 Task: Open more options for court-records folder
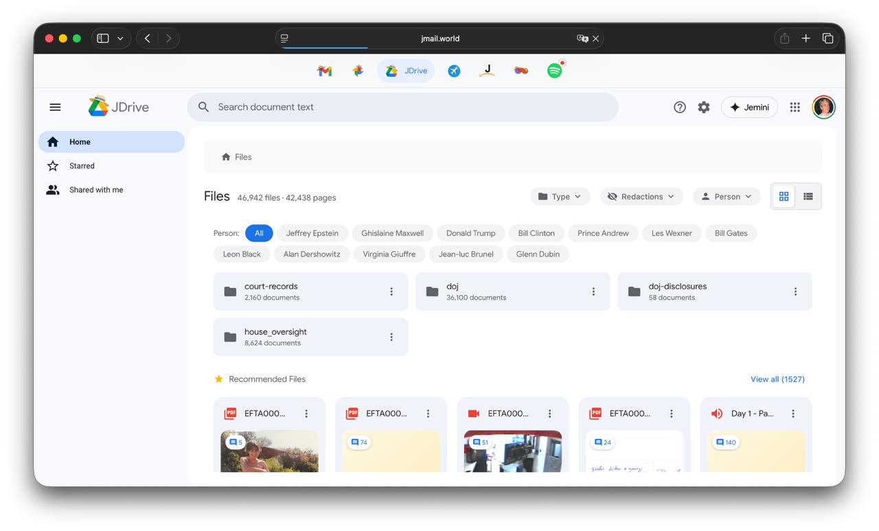pos(391,292)
